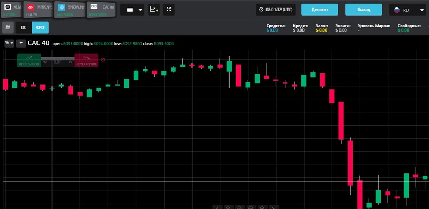
Task: Click the low price 8092.9800
Action: click(x=132, y=44)
